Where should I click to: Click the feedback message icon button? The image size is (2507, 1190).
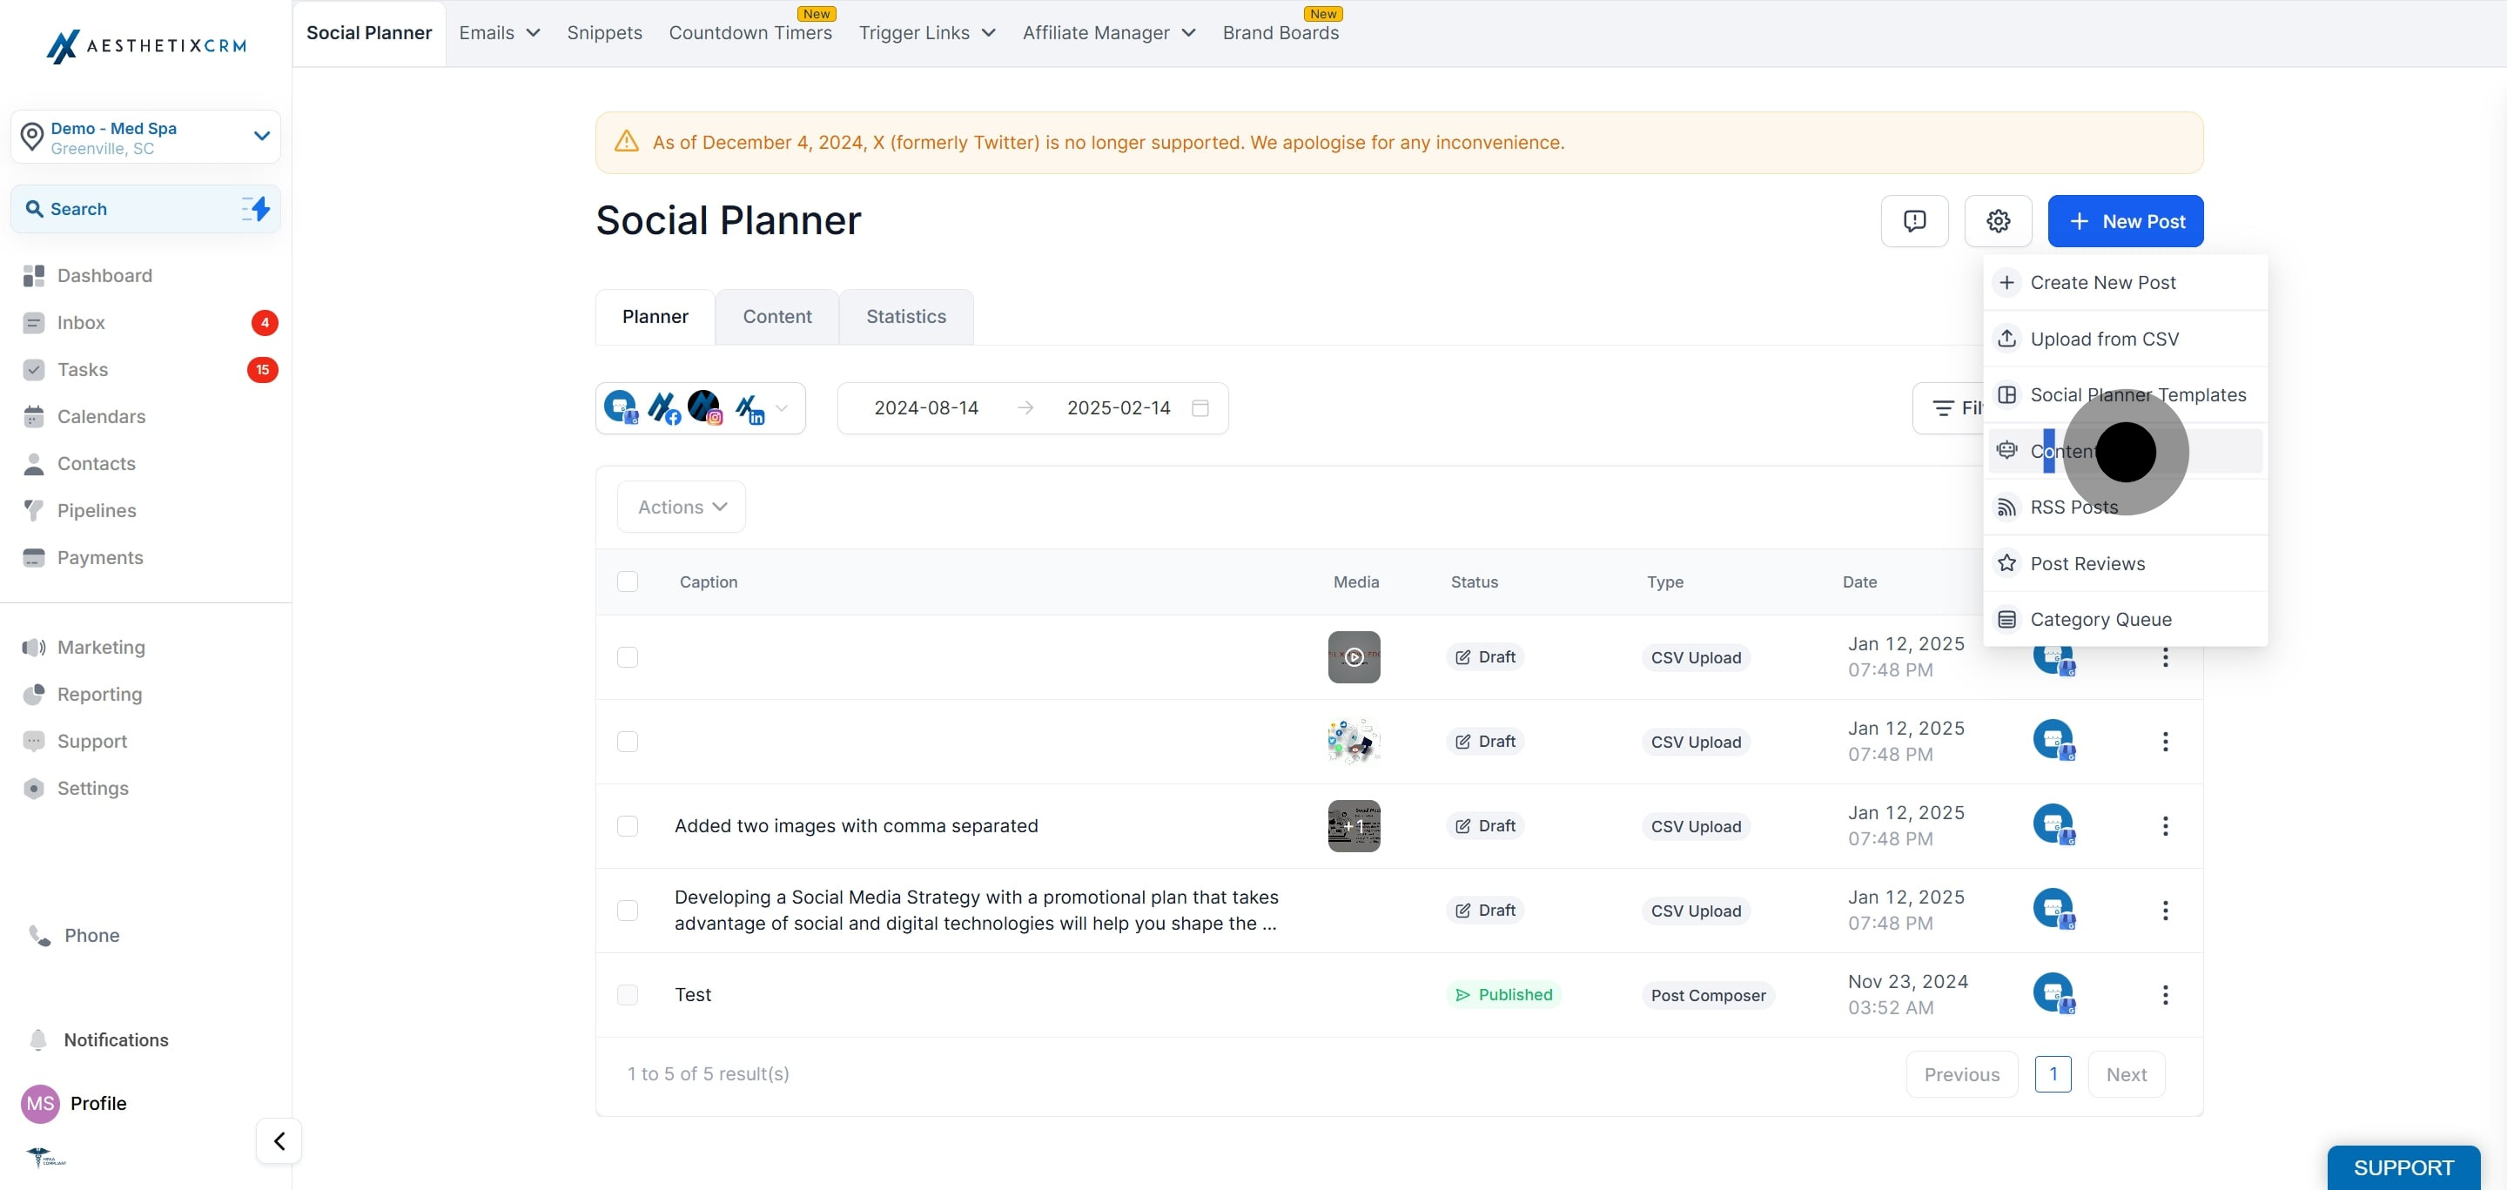tap(1913, 221)
